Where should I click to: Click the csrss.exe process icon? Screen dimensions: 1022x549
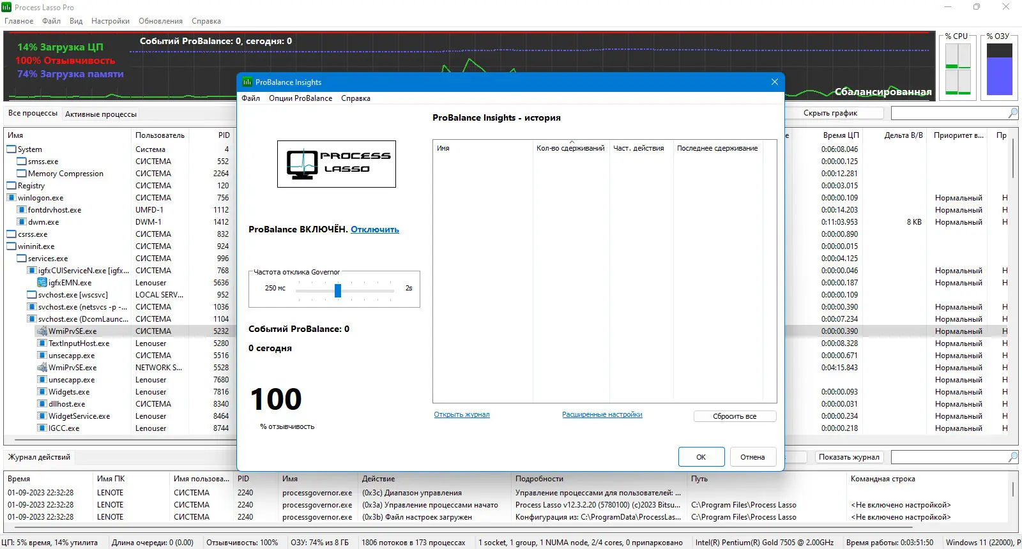click(11, 234)
